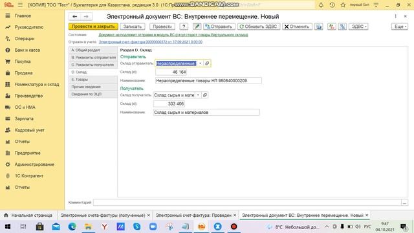Open recipient warehouse with its open icon
The height and width of the screenshot is (233, 414).
(x=205, y=95)
